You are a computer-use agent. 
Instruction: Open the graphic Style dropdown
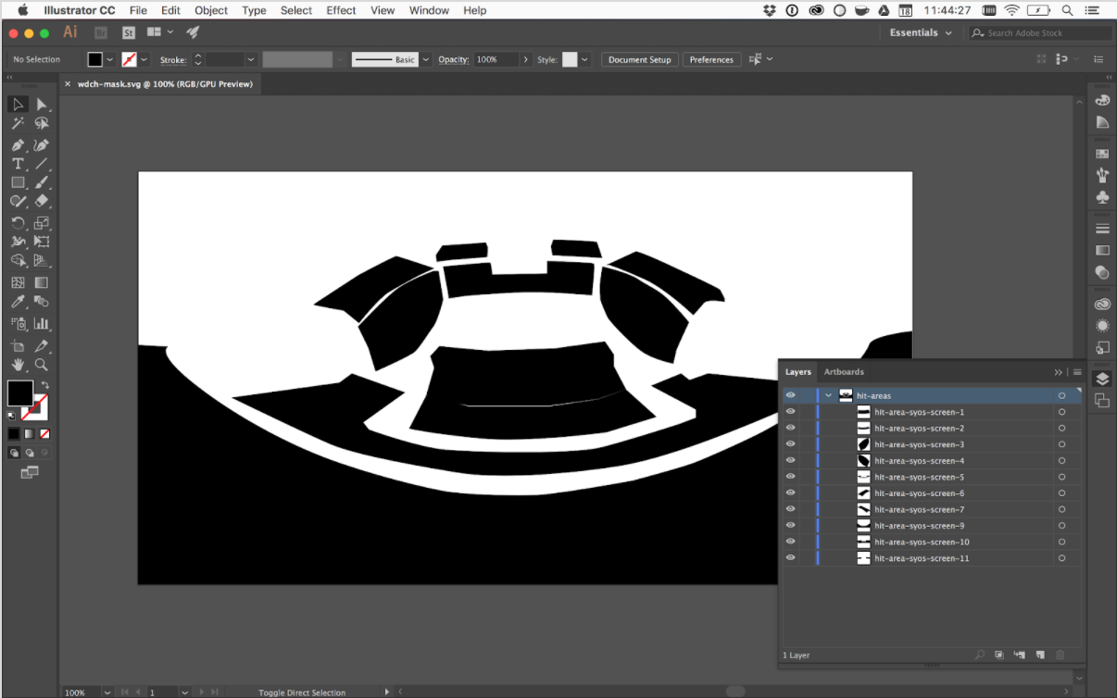tap(584, 59)
